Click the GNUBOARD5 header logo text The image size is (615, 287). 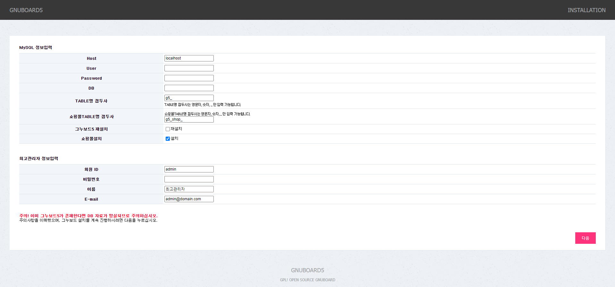click(26, 10)
